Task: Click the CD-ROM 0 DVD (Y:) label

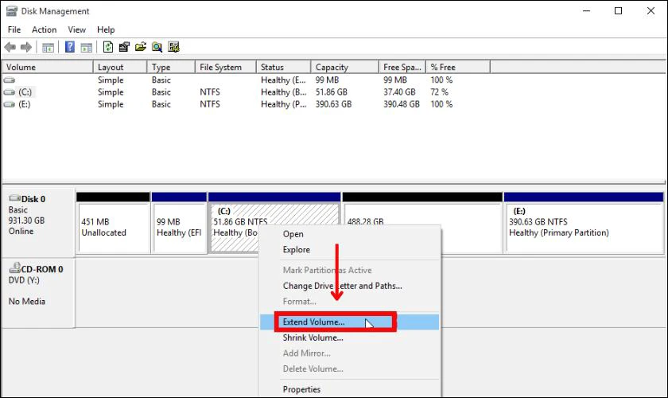Action: pyautogui.click(x=38, y=293)
